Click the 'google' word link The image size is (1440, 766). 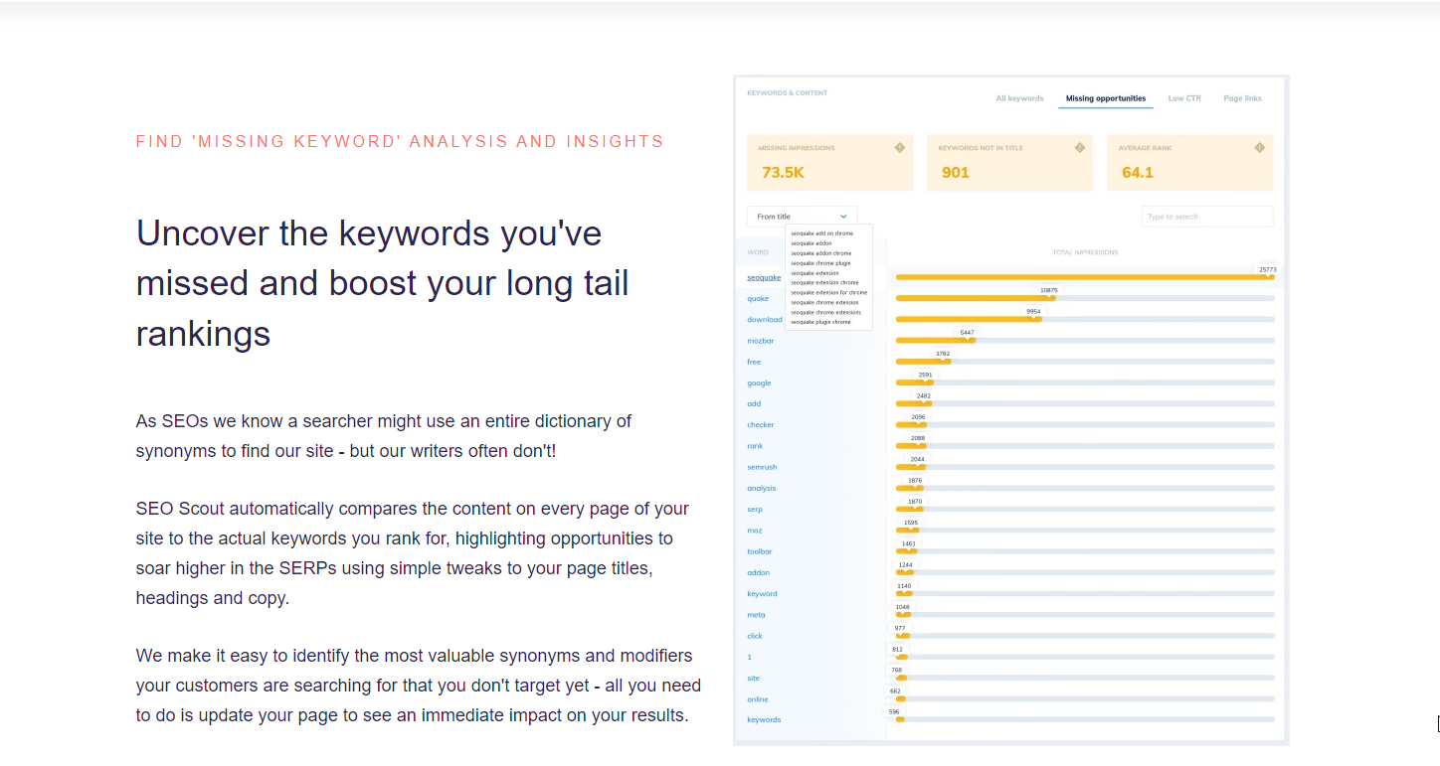759,383
